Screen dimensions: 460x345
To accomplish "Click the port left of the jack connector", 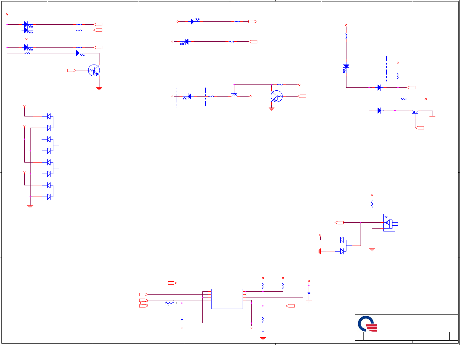I will click(x=339, y=223).
